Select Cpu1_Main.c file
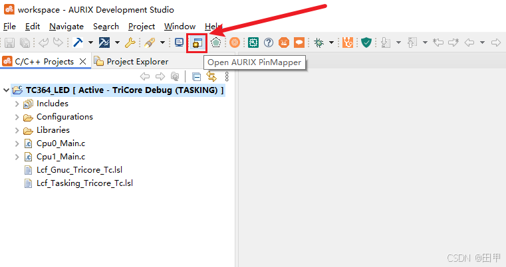Image resolution: width=506 pixels, height=267 pixels. (61, 157)
